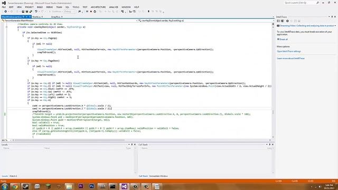
Task: Open IntelliTrace panel window options arrow
Action: (329, 16)
